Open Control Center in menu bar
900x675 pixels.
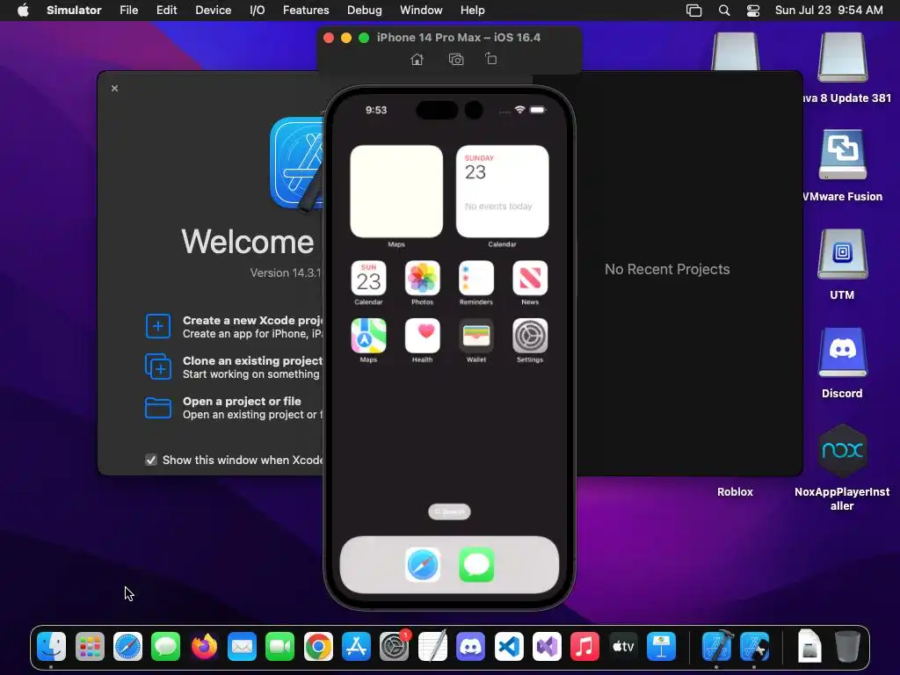pos(753,11)
